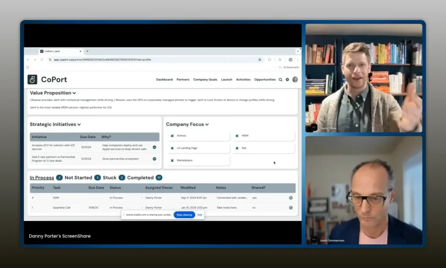Open the search magnifier in CoPort navbar
Viewport: 446px width, 268px height.
click(x=280, y=80)
